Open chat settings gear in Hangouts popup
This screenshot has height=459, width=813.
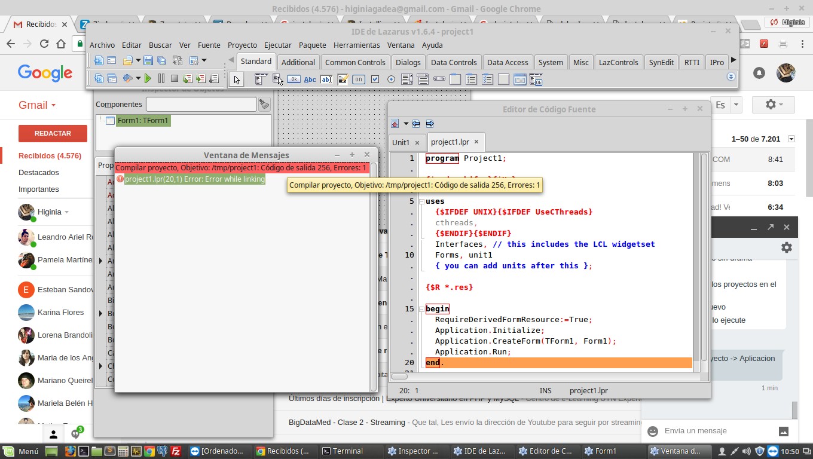[x=787, y=247]
